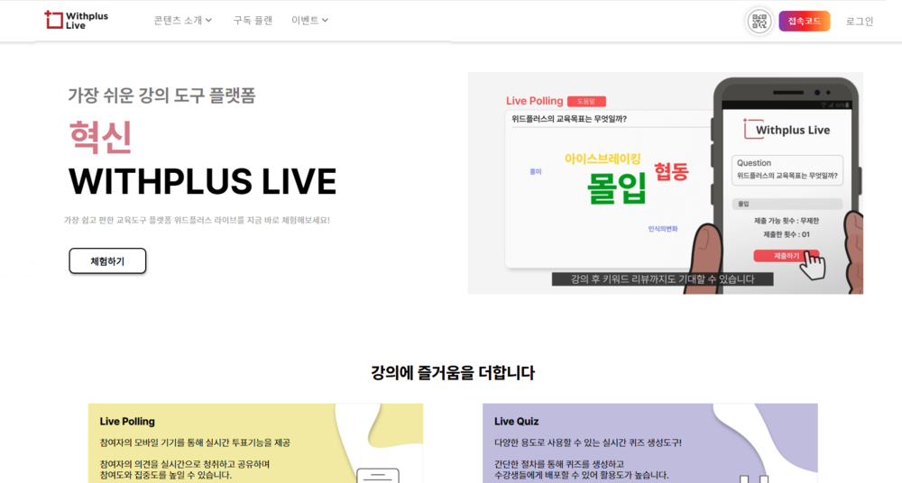Click the red 제출하기 button on phone mockup

pyautogui.click(x=786, y=256)
